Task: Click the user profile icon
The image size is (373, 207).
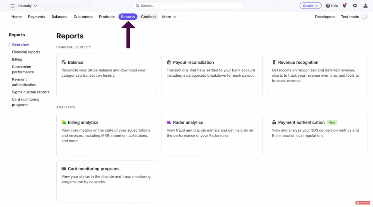Action: coord(366,6)
